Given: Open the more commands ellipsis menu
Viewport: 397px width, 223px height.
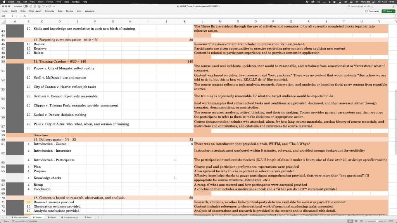Looking at the screenshot, I should point(54,6).
